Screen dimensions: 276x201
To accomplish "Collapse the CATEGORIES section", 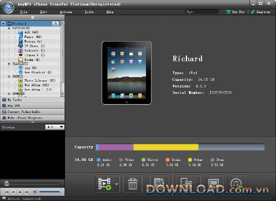I will [x=9, y=28].
